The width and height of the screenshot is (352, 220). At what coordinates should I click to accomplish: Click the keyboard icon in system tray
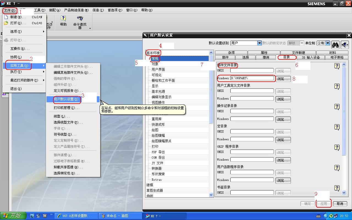point(318,216)
